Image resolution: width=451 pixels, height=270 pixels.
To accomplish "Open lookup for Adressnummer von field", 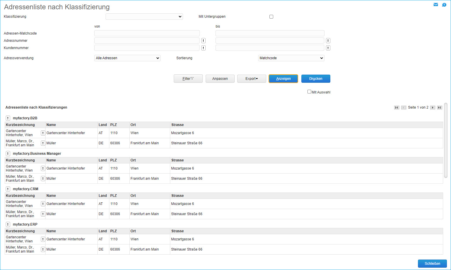I will [203, 41].
